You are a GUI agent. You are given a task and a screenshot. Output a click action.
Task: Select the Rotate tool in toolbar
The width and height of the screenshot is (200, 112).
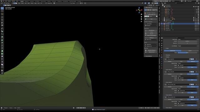2,20
